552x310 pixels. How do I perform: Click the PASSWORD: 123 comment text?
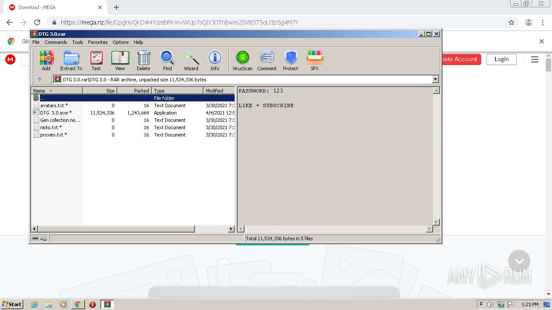pyautogui.click(x=261, y=91)
